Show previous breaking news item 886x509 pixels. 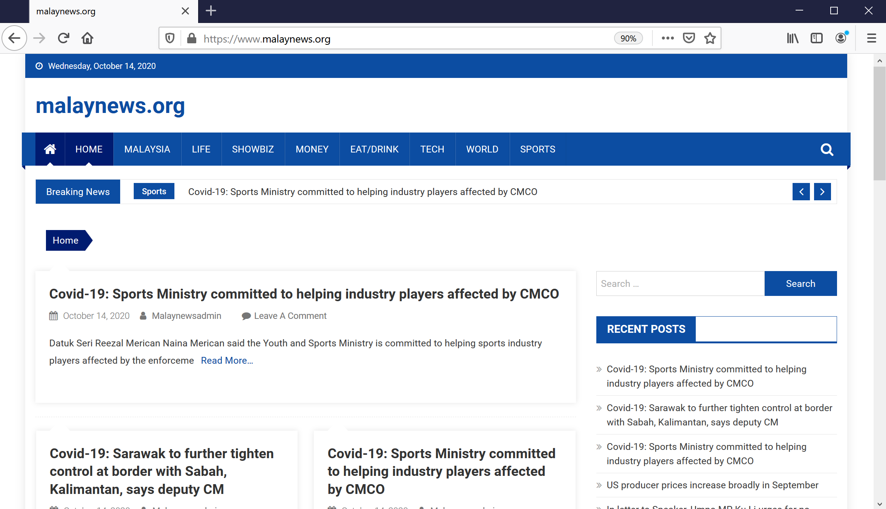point(801,192)
